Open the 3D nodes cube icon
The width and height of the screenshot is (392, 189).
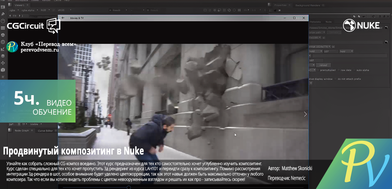(x=3, y=70)
